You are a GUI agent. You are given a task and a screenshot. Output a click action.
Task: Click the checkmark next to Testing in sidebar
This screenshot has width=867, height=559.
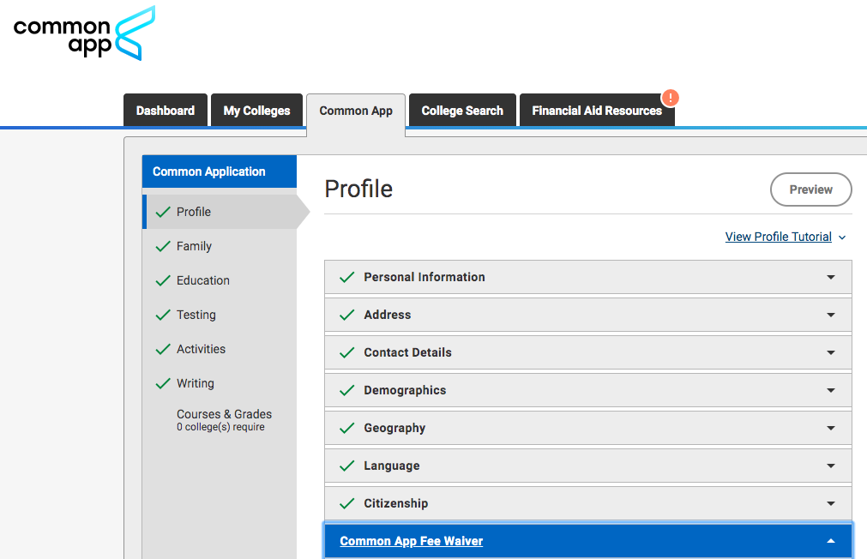coord(163,315)
